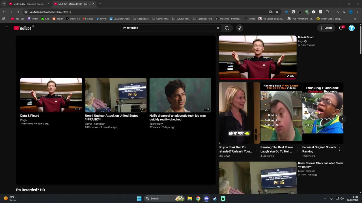The height and width of the screenshot is (203, 362).
Task: Play end-screen 'Neil's dream' video
Action: [x=180, y=95]
